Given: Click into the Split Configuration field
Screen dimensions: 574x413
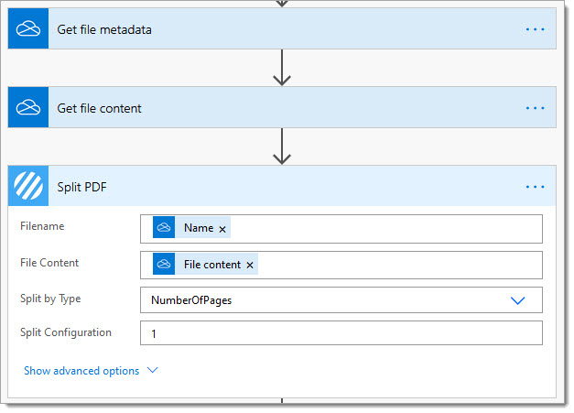Looking at the screenshot, I should click(x=341, y=333).
